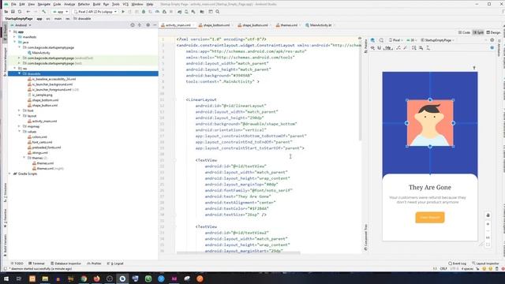Click the Zoom In plus in preview

pos(488,224)
